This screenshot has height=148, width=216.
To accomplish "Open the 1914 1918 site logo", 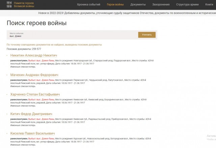I will click(9, 4).
